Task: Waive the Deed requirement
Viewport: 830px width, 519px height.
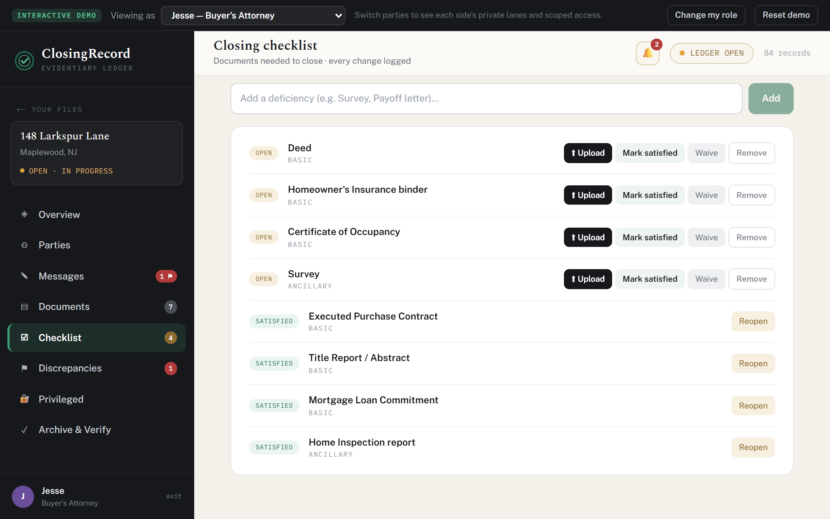Action: (x=706, y=153)
